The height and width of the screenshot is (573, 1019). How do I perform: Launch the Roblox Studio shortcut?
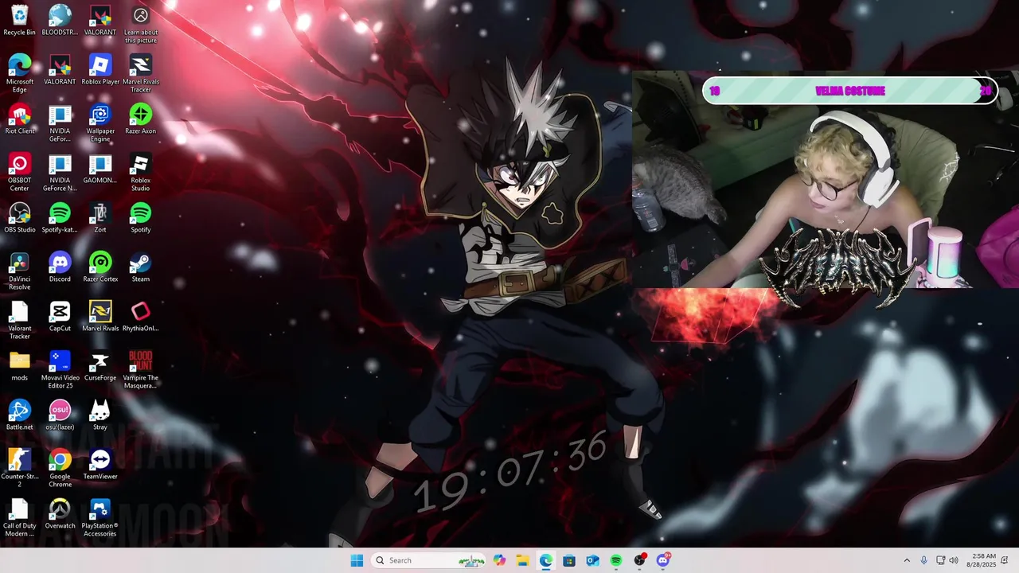click(141, 173)
